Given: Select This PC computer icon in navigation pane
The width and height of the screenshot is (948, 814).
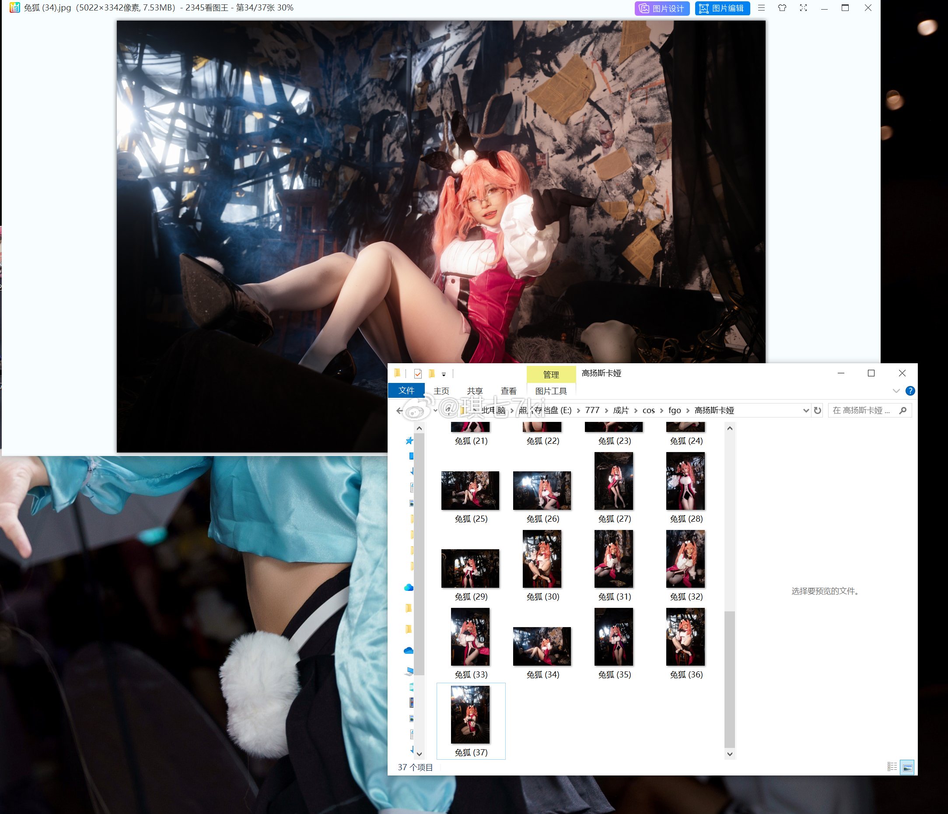Looking at the screenshot, I should click(409, 671).
